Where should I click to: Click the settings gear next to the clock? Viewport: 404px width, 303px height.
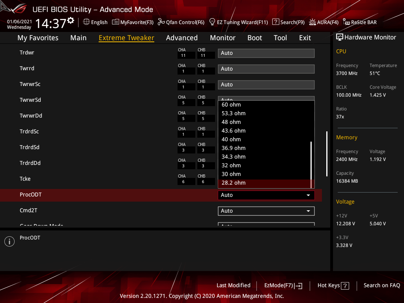(71, 20)
